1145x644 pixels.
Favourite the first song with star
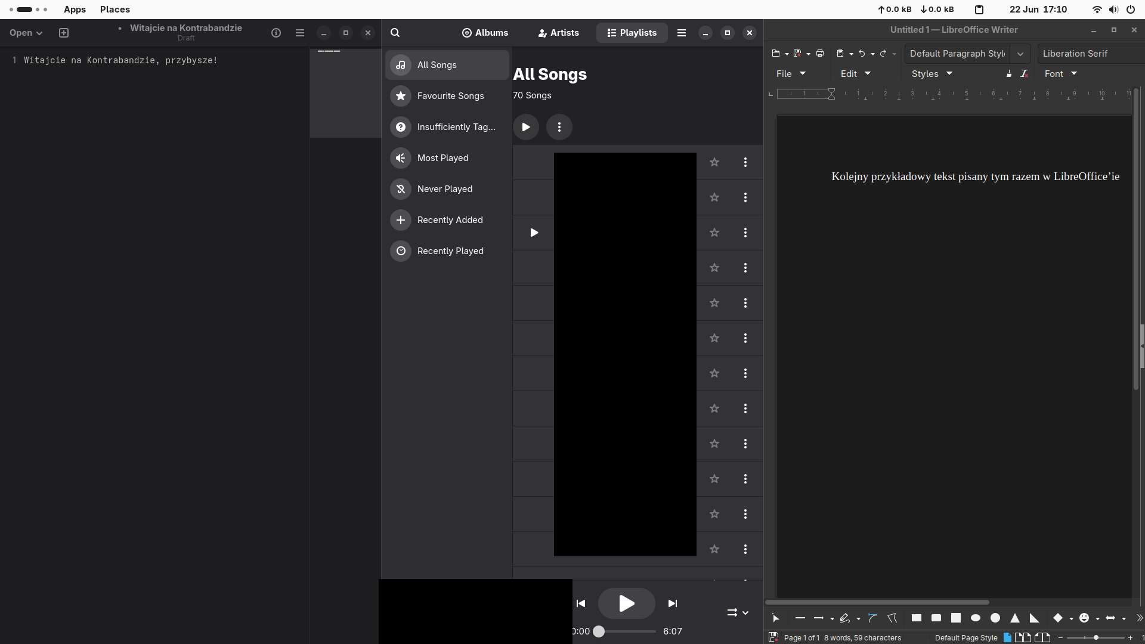pyautogui.click(x=714, y=162)
